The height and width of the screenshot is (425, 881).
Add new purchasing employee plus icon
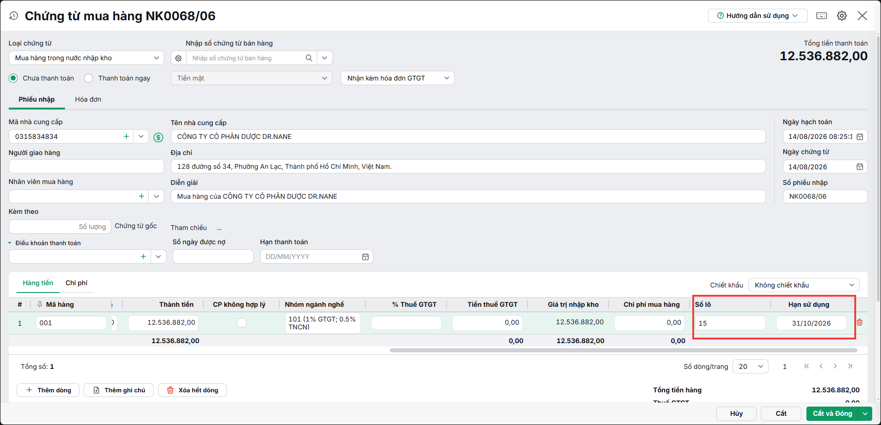pyautogui.click(x=141, y=196)
